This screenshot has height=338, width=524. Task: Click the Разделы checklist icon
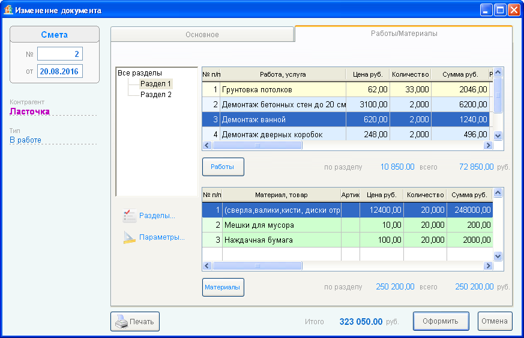pyautogui.click(x=129, y=216)
